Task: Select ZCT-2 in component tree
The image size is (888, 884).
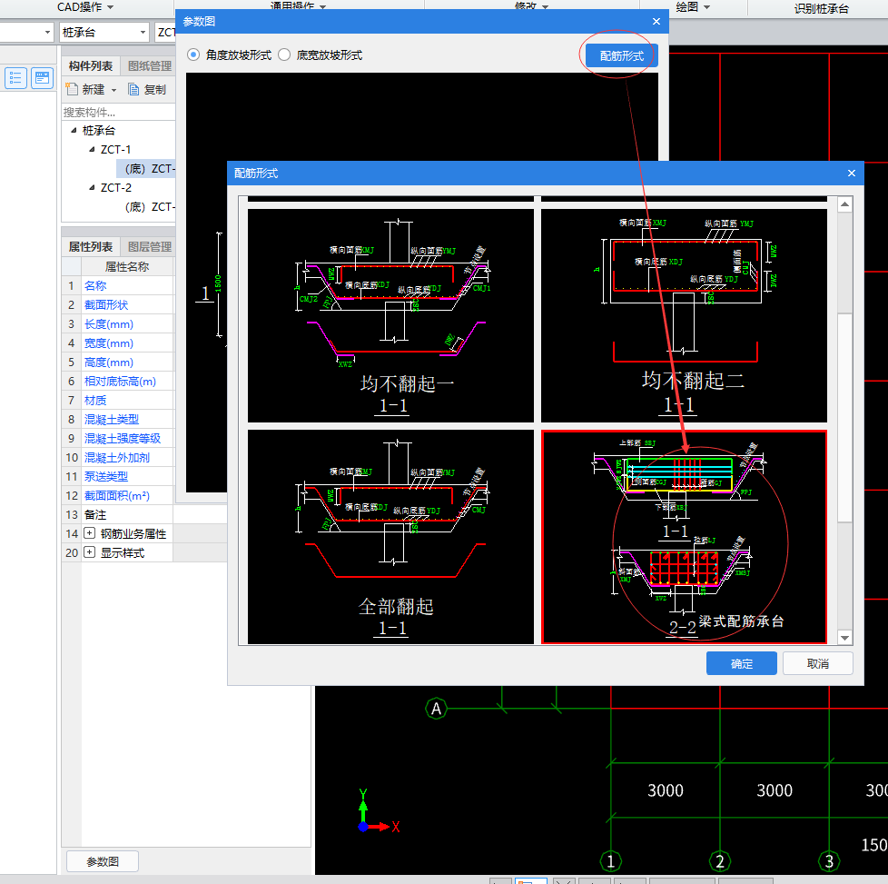Action: click(x=115, y=187)
